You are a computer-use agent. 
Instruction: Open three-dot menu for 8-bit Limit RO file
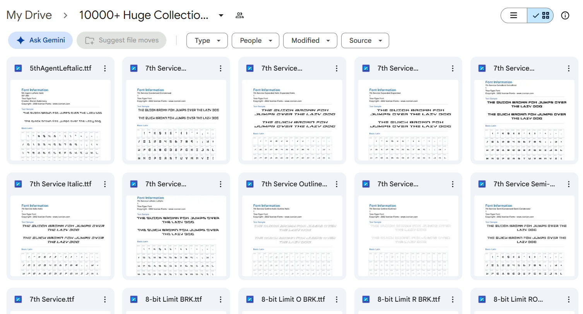569,299
